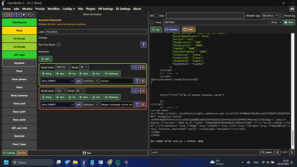Remove the FAIL keychain
Viewport: 297px width, 167px height.
point(143,91)
